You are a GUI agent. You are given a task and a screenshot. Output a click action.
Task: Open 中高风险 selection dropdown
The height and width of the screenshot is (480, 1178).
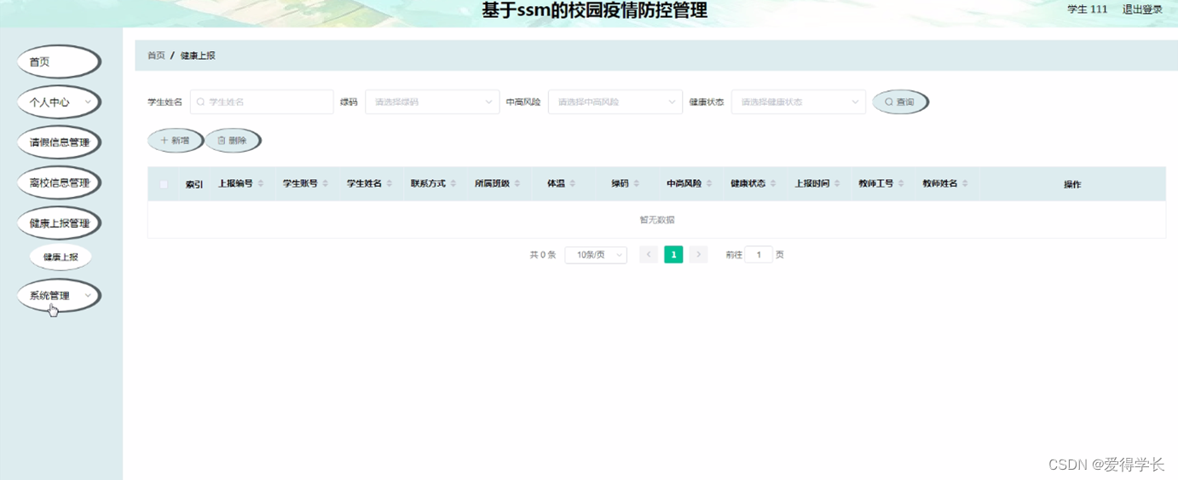[x=615, y=101]
